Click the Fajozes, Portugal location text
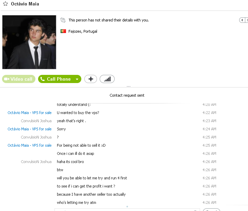This screenshot has height=211, width=248. pos(83,31)
